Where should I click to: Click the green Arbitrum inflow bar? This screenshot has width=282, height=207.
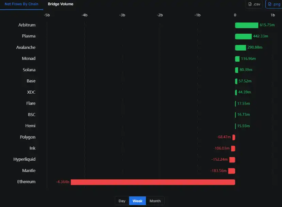click(246, 25)
